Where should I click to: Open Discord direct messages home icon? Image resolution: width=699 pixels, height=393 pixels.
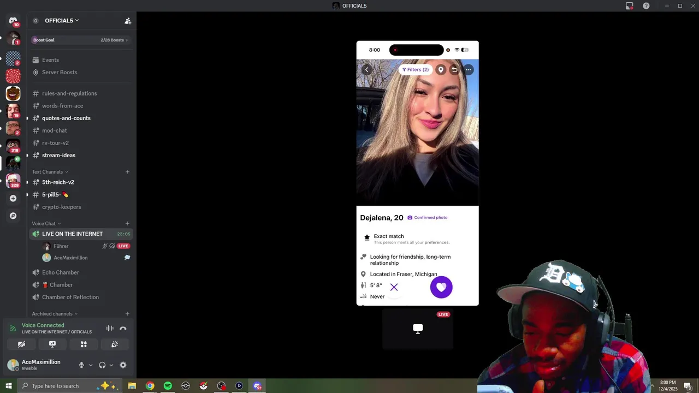tap(13, 21)
